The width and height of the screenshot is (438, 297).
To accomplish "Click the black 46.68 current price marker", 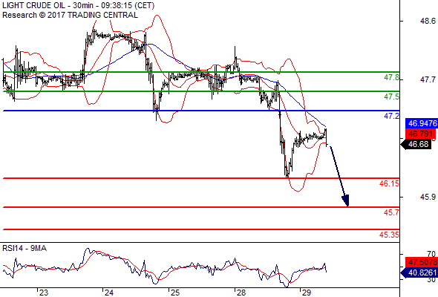I will pyautogui.click(x=416, y=145).
